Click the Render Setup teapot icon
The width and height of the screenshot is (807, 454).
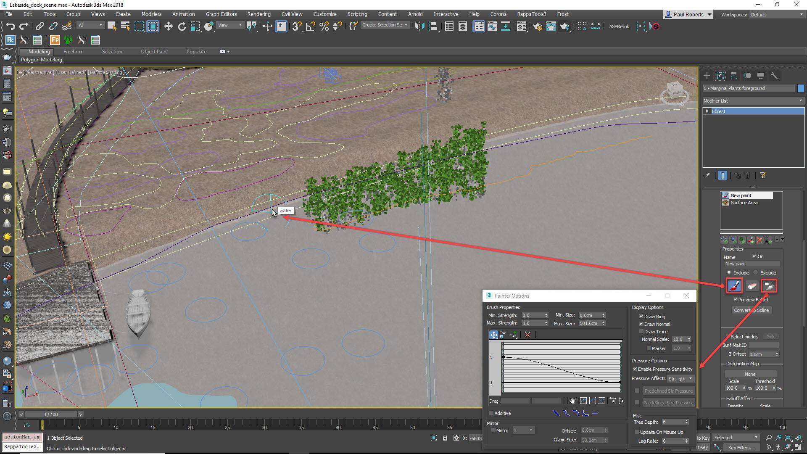tap(538, 26)
